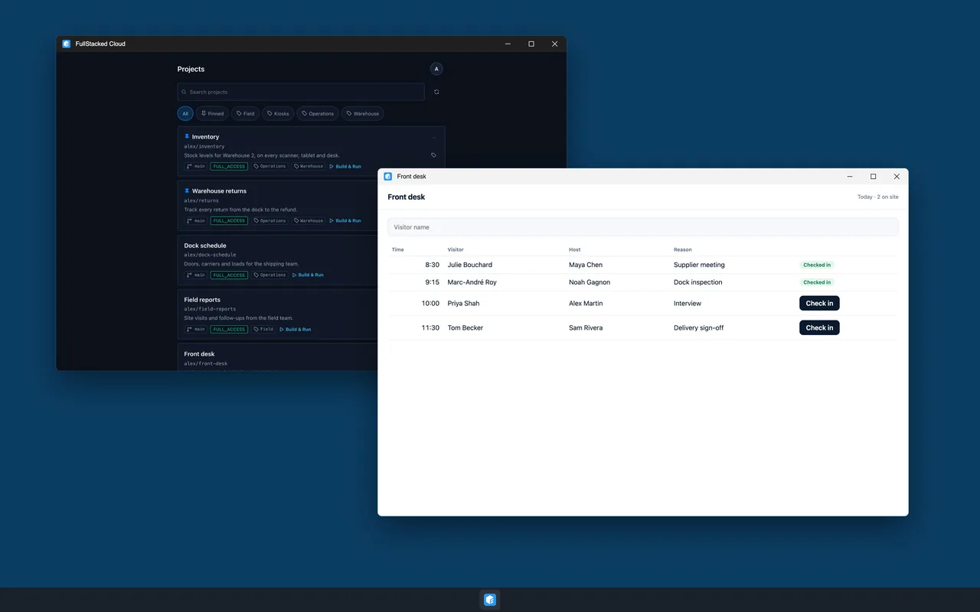The width and height of the screenshot is (980, 612).
Task: Filter projects by the Kiosks tag
Action: point(278,113)
